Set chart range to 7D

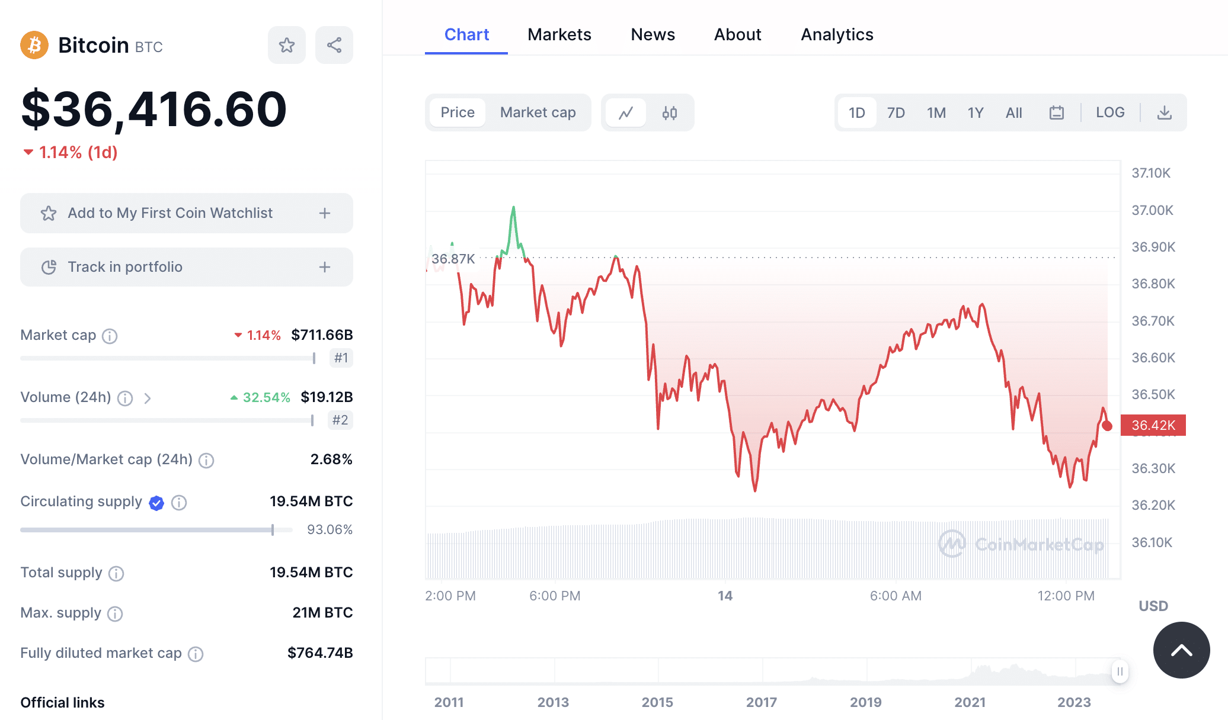(896, 112)
